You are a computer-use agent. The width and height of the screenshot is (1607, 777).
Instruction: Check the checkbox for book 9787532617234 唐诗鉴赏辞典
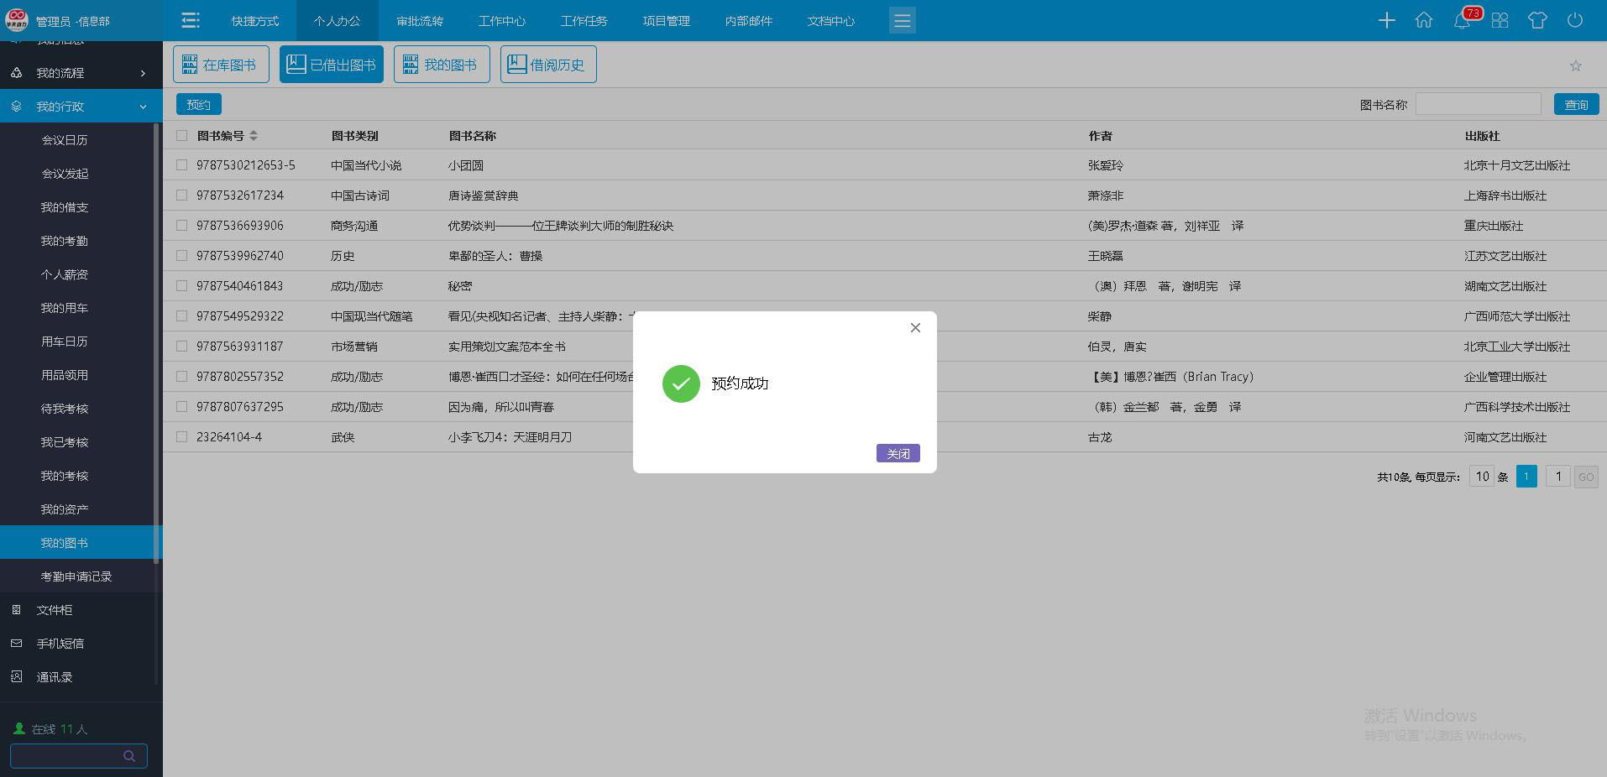[181, 195]
